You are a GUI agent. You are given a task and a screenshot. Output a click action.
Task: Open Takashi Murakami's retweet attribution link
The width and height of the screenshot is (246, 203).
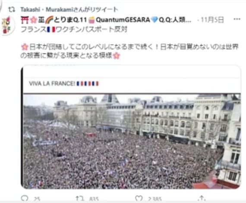click(x=69, y=10)
